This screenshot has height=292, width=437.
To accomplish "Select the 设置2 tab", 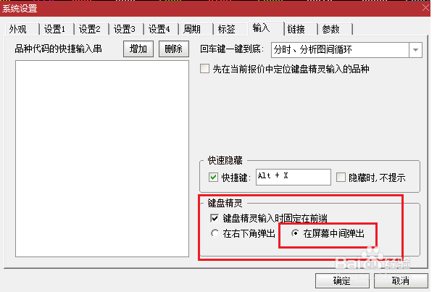I will 91,29.
